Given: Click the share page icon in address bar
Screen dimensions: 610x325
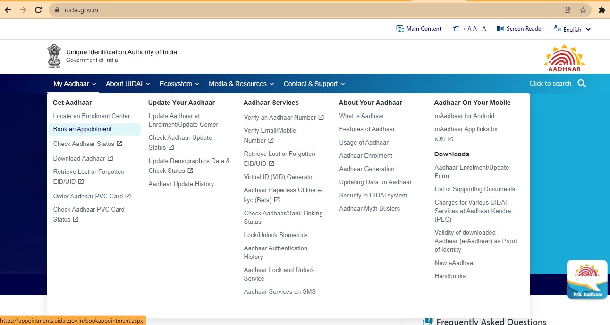Looking at the screenshot, I should click(568, 10).
